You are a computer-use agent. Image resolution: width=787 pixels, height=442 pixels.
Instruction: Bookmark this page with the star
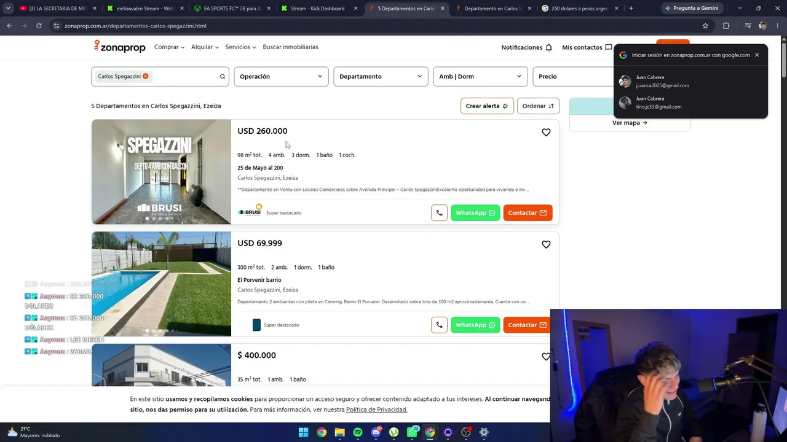[705, 26]
